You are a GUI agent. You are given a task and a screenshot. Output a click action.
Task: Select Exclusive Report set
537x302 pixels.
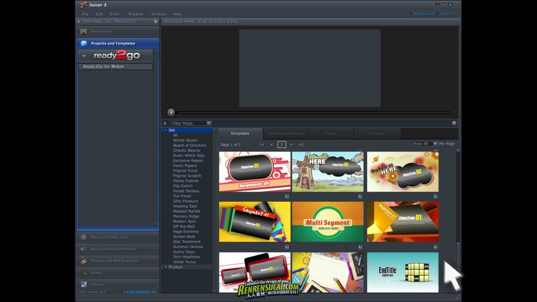[188, 160]
